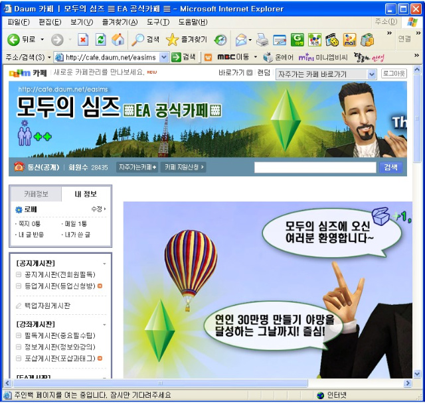Click the blue badge icon next to 로비
The image size is (425, 403).
[x=19, y=209]
